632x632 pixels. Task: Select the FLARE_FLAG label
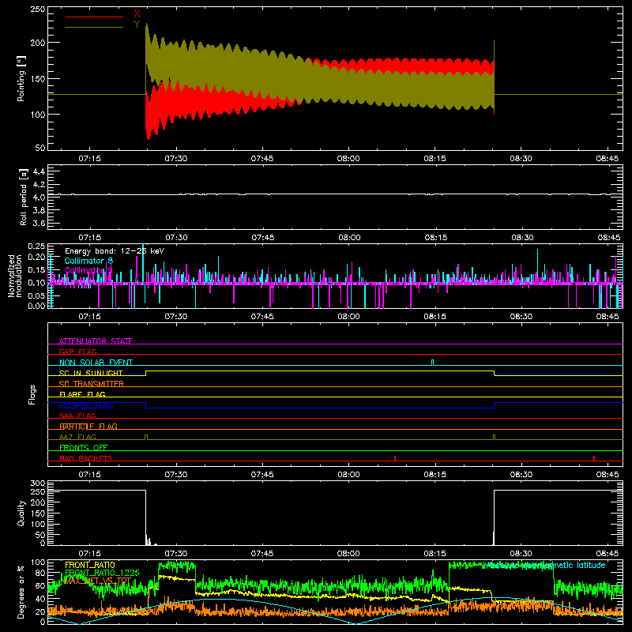pos(82,394)
